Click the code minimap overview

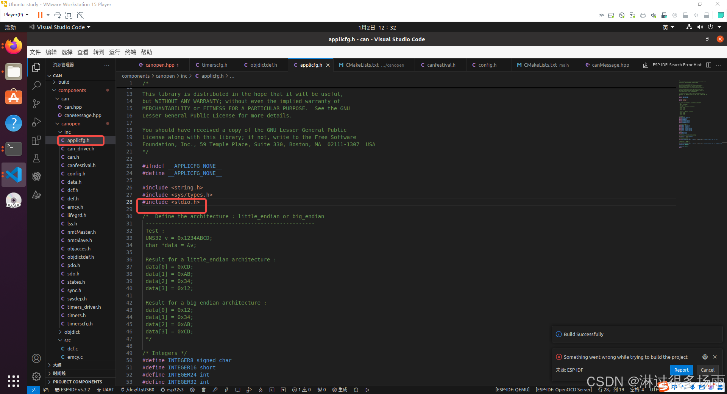click(699, 114)
